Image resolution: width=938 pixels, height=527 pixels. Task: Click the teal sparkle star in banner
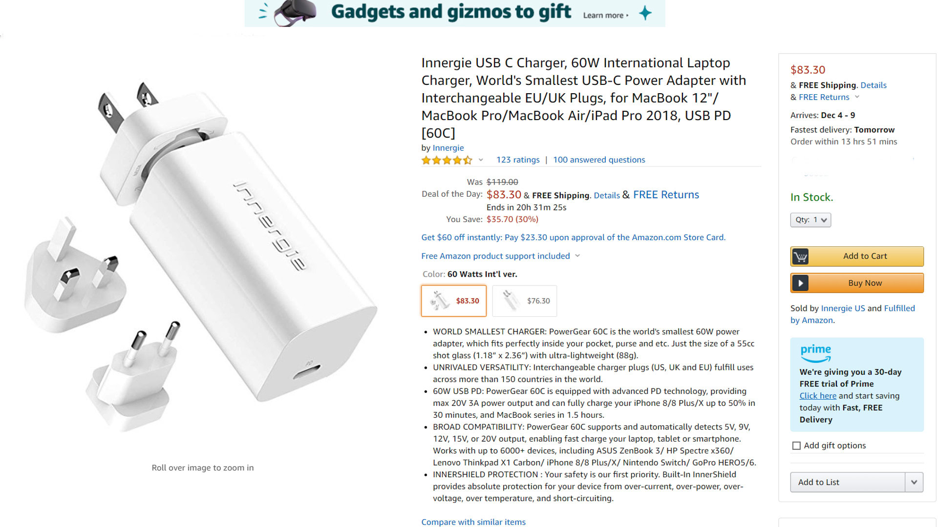[645, 13]
